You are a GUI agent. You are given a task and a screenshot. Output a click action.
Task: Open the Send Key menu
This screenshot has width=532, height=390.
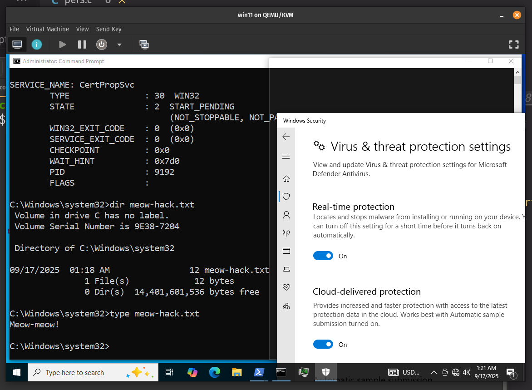coord(108,29)
